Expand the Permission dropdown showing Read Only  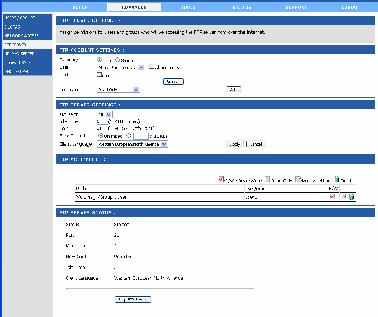tap(118, 90)
